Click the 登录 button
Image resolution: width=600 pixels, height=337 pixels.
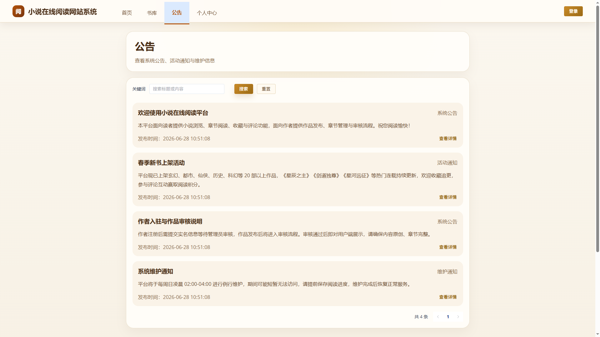click(573, 11)
